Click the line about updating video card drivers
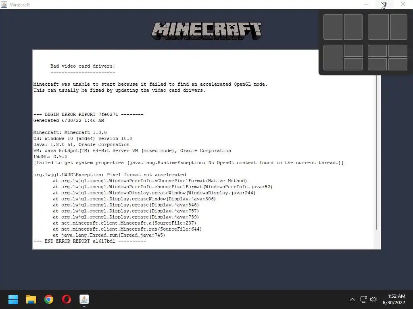The width and height of the screenshot is (413, 309). [x=119, y=90]
